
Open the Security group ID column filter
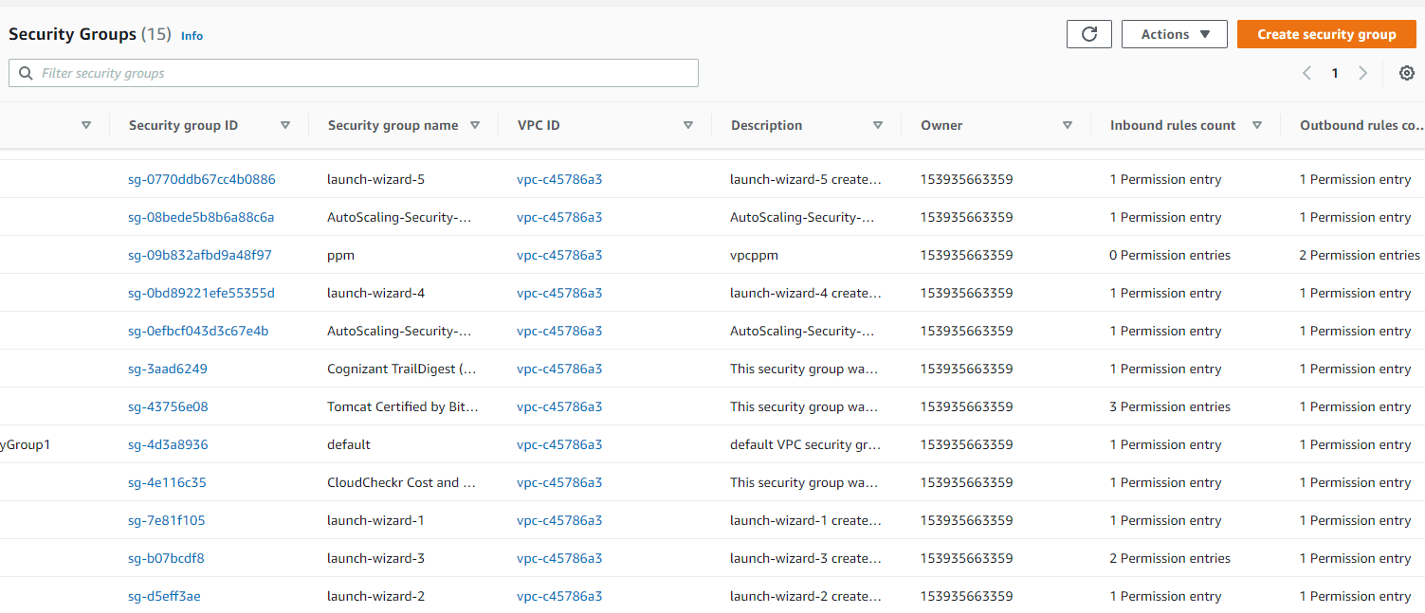[x=284, y=124]
